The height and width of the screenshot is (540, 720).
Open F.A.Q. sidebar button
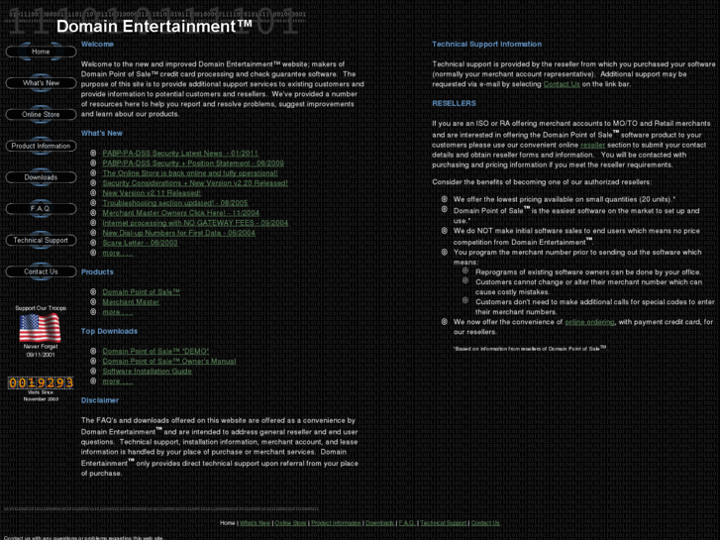41,209
